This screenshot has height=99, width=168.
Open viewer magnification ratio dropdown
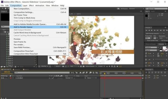click(x=44, y=66)
